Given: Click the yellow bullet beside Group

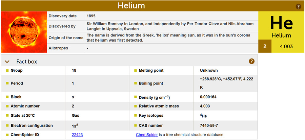Looking at the screenshot, I should click(x=7, y=71).
